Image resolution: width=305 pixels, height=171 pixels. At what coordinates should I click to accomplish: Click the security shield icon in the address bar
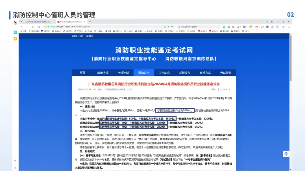point(45,27)
